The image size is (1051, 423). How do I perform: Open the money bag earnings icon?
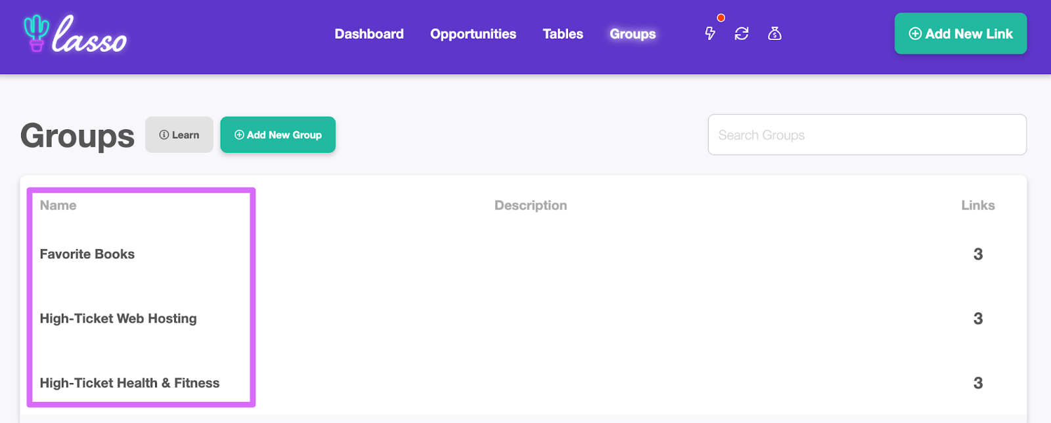tap(775, 33)
